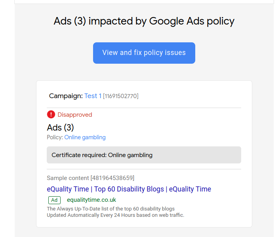
Task: Click the Sample content label
Action: (x=68, y=178)
